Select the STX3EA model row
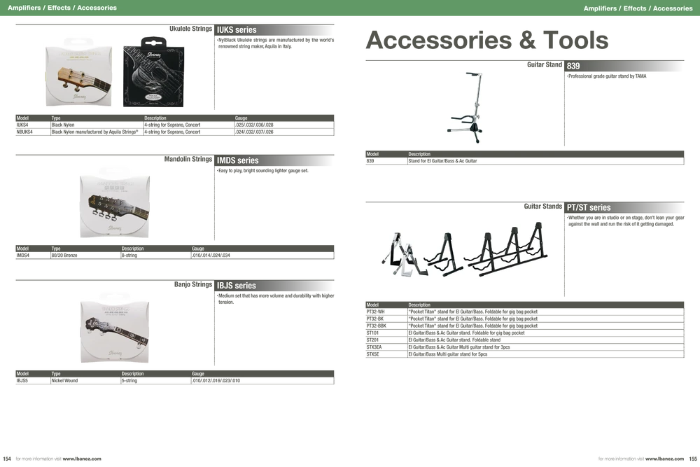 coord(525,347)
